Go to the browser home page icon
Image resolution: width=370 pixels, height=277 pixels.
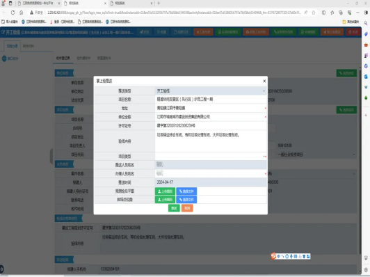(x=22, y=13)
